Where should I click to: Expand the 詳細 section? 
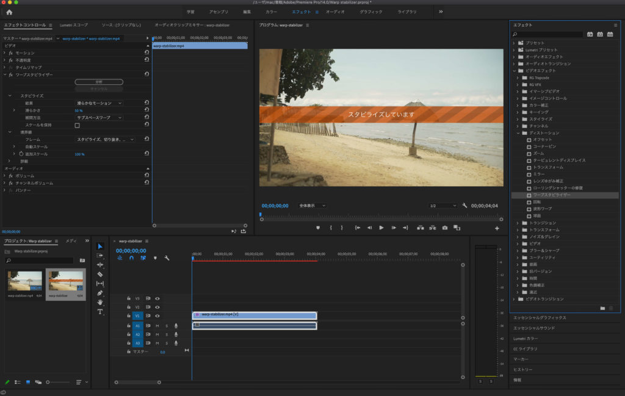[x=9, y=161]
